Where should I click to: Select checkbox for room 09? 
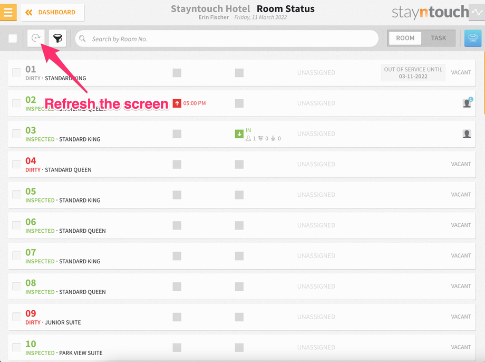pos(16,317)
